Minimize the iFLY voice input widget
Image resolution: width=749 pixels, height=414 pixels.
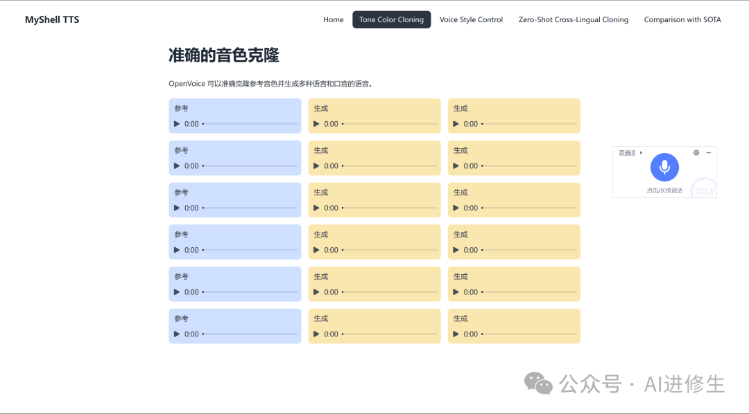click(708, 153)
